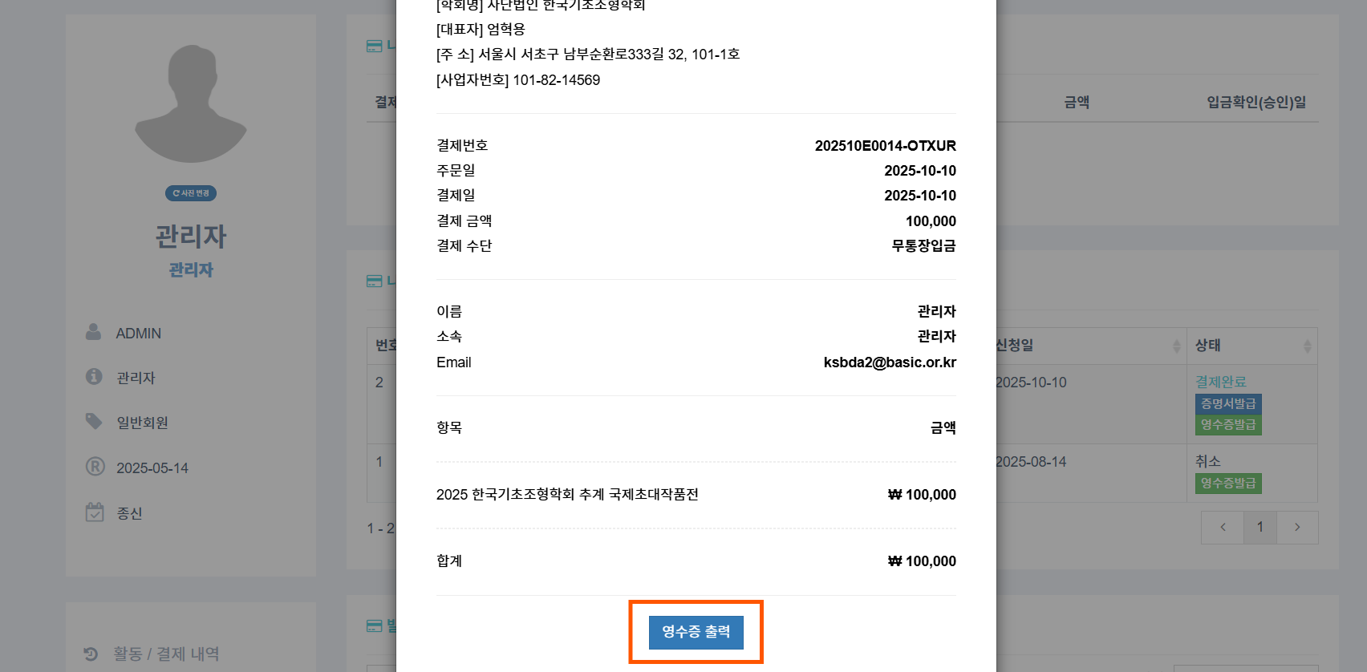The width and height of the screenshot is (1367, 672).
Task: Click the 결제완료 status link
Action: [1221, 382]
